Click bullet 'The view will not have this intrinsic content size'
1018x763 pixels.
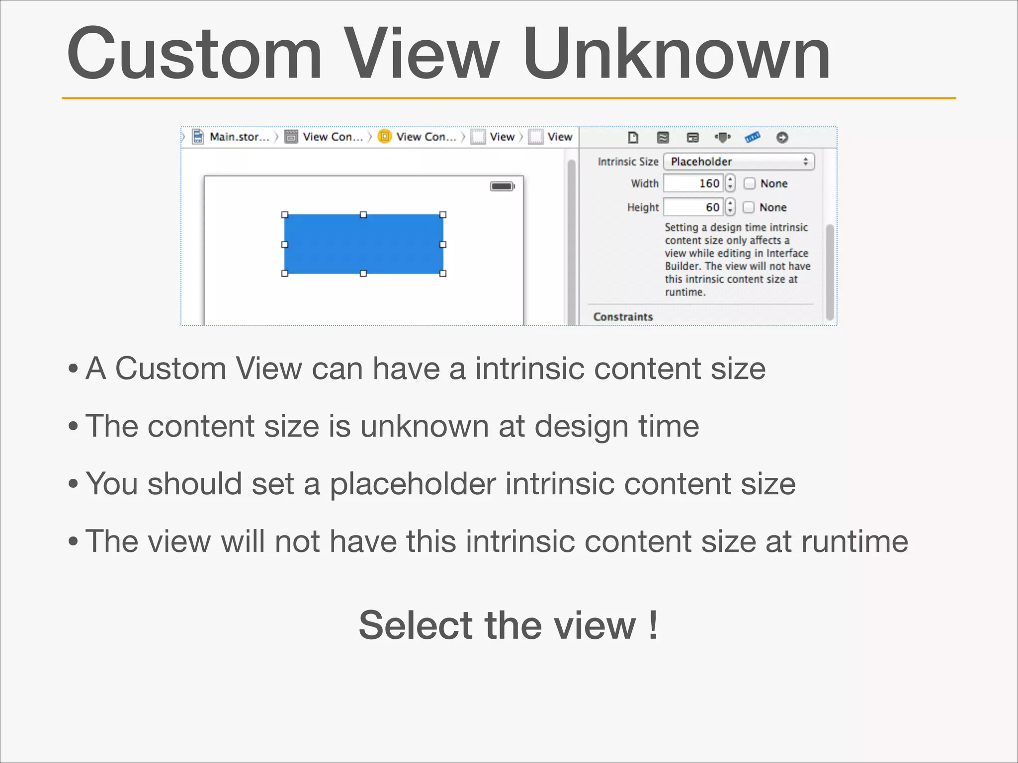click(x=497, y=541)
